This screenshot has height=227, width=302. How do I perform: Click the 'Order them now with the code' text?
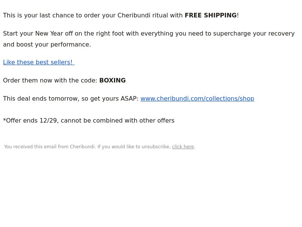50,81
